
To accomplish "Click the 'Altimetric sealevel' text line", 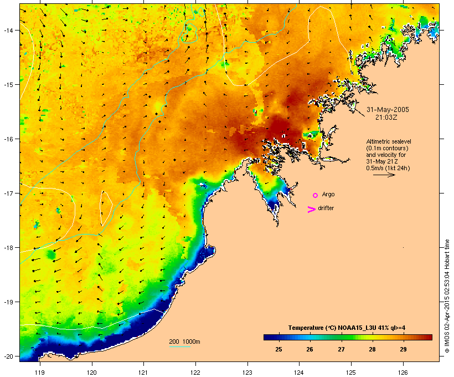I will coord(389,141).
